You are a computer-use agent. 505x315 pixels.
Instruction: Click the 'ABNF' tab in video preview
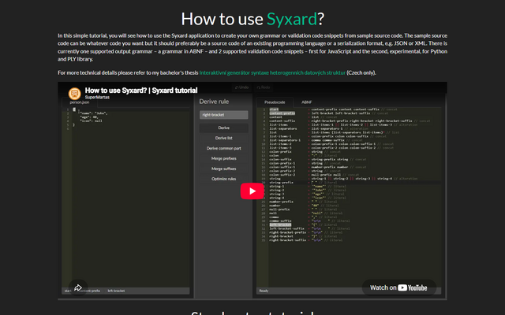pyautogui.click(x=306, y=102)
